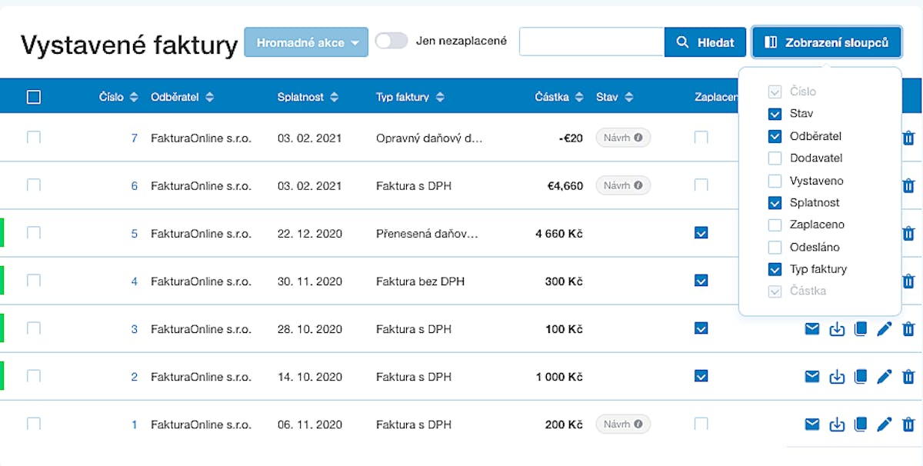The width and height of the screenshot is (923, 466).
Task: Open invoice number 2 link
Action: [135, 377]
